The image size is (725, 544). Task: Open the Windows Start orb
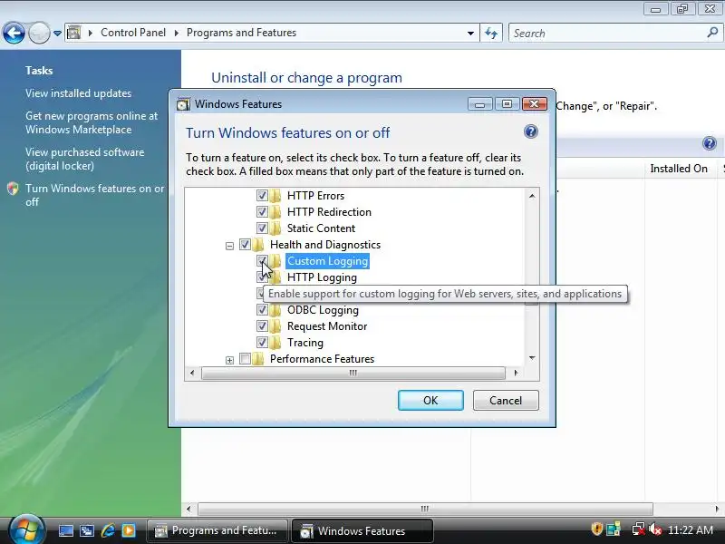[25, 529]
